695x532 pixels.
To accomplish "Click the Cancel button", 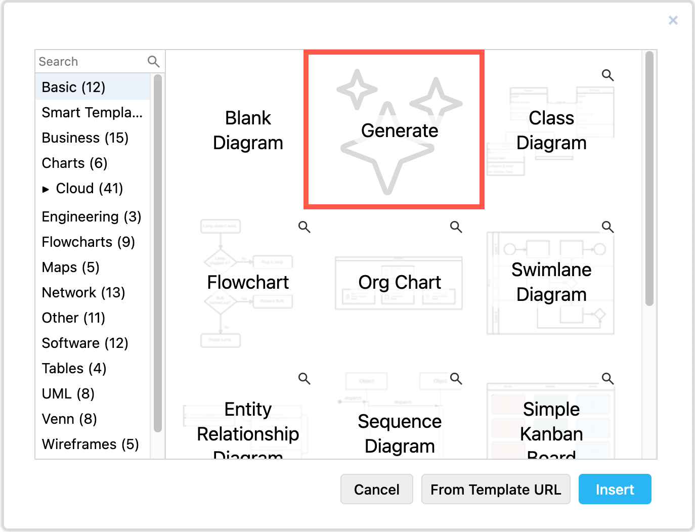I will [376, 489].
